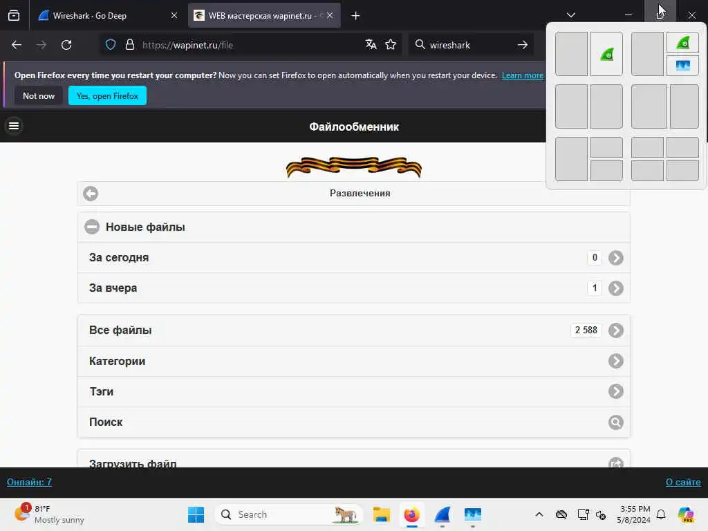This screenshot has width=708, height=531.
Task: Click the 0 count badge for За сегодня
Action: [x=595, y=257]
